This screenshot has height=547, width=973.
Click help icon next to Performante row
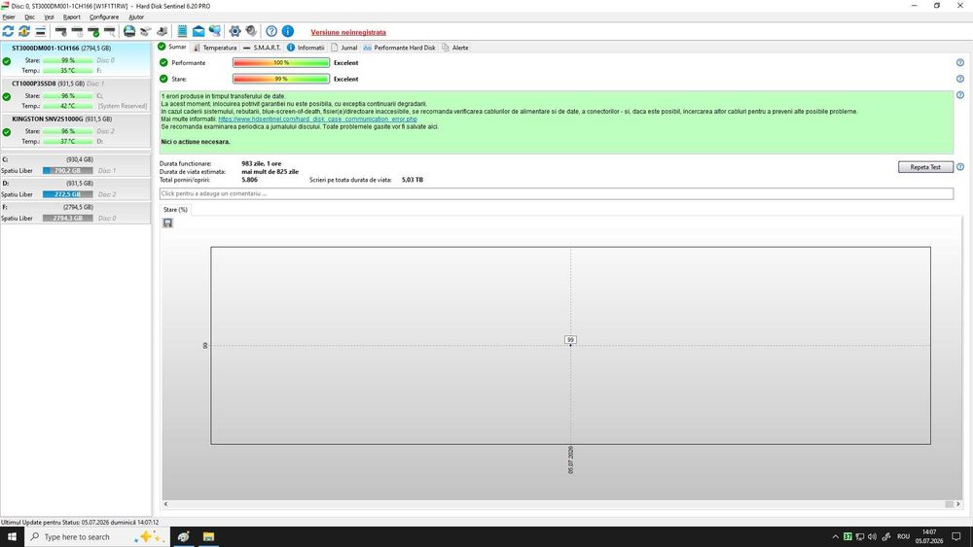tap(960, 62)
